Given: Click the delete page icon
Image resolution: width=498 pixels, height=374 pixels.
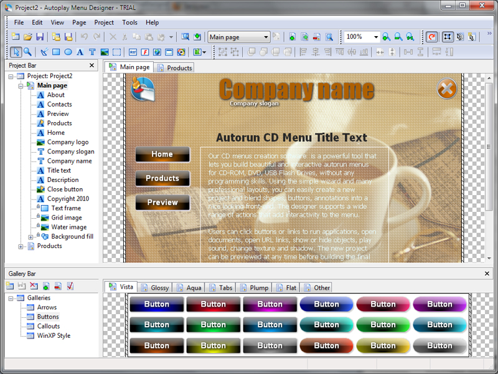Looking at the screenshot, I should click(x=317, y=37).
